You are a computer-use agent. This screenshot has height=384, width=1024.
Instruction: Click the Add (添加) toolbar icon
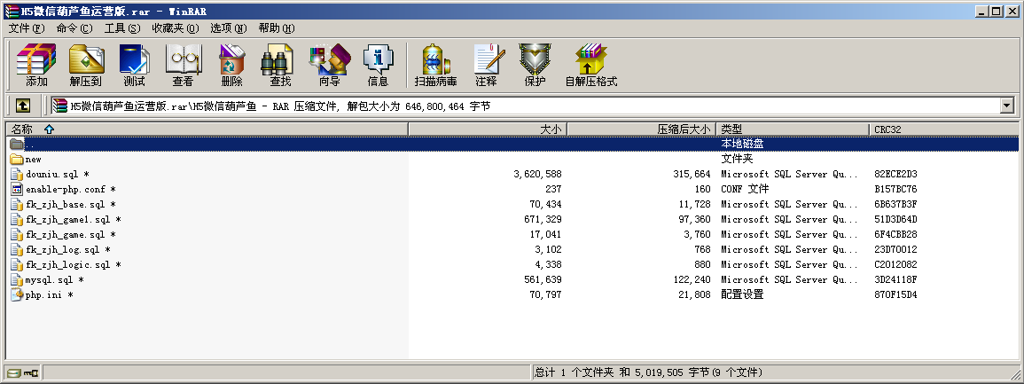coord(36,66)
